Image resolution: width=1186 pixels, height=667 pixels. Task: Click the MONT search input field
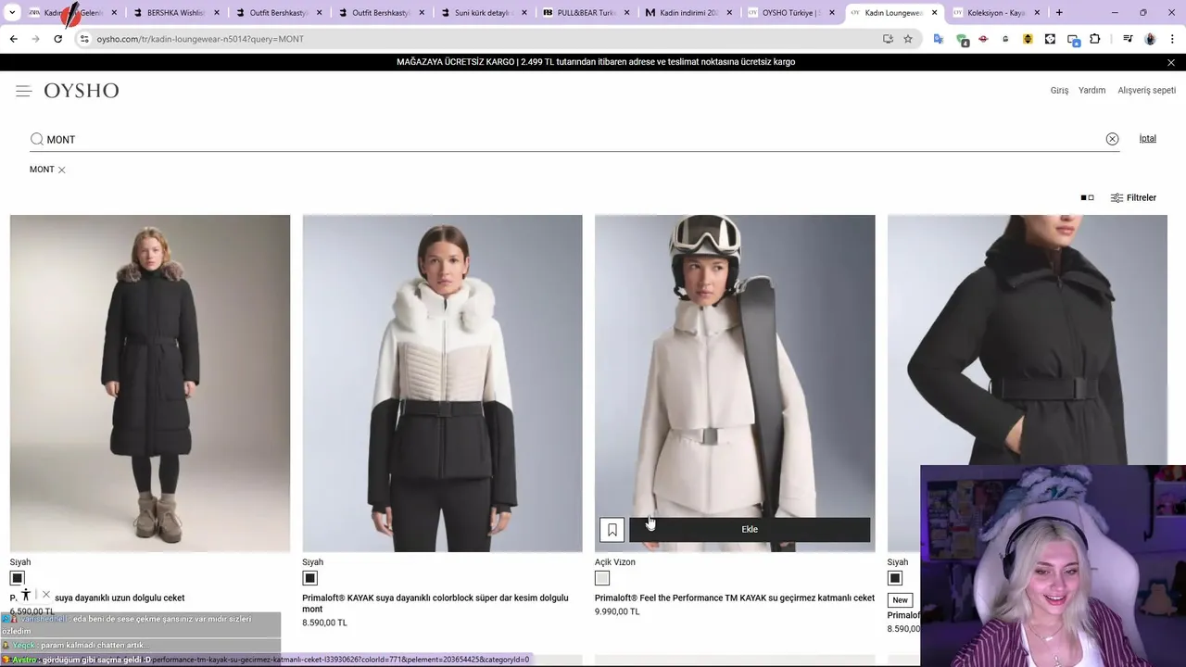574,139
